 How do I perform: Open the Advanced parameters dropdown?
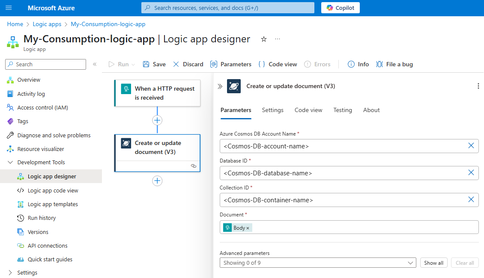(x=317, y=263)
